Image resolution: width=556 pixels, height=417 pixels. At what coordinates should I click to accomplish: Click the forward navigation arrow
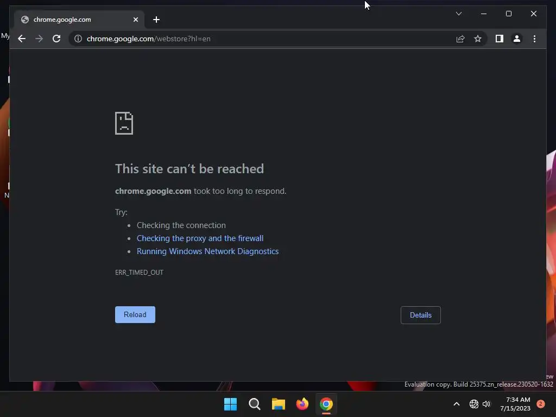(39, 39)
